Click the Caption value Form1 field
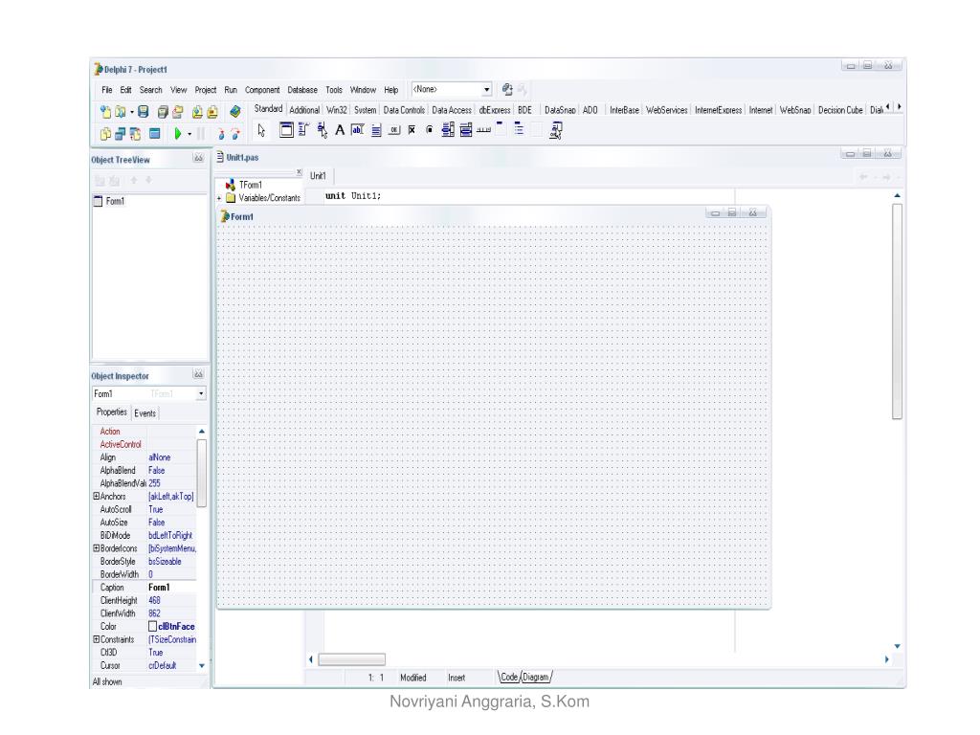This screenshot has width=980, height=735. point(171,588)
